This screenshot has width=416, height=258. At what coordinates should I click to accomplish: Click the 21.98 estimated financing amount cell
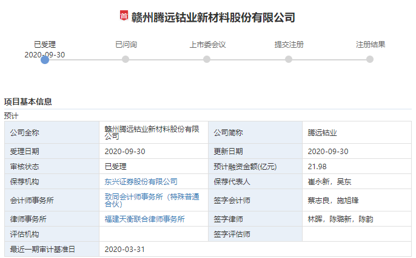click(x=317, y=166)
